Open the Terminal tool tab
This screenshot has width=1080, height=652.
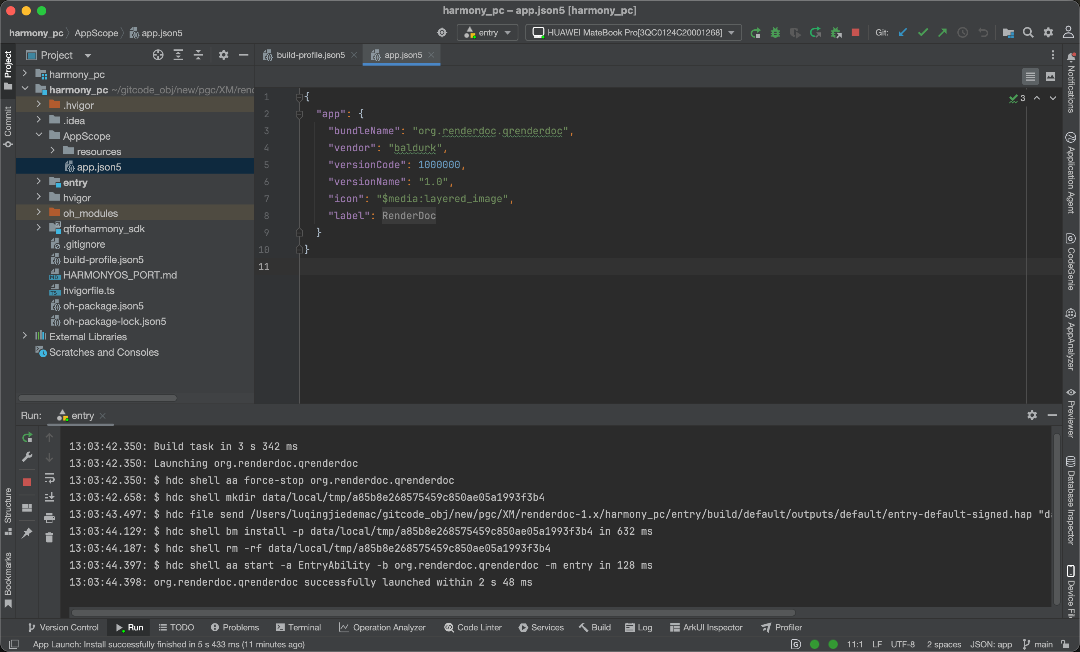[298, 627]
